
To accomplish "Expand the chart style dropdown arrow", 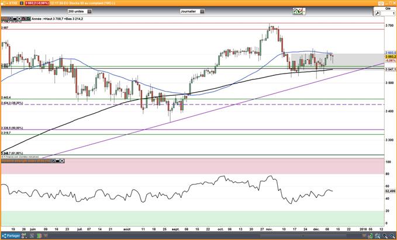I will tap(303, 11).
